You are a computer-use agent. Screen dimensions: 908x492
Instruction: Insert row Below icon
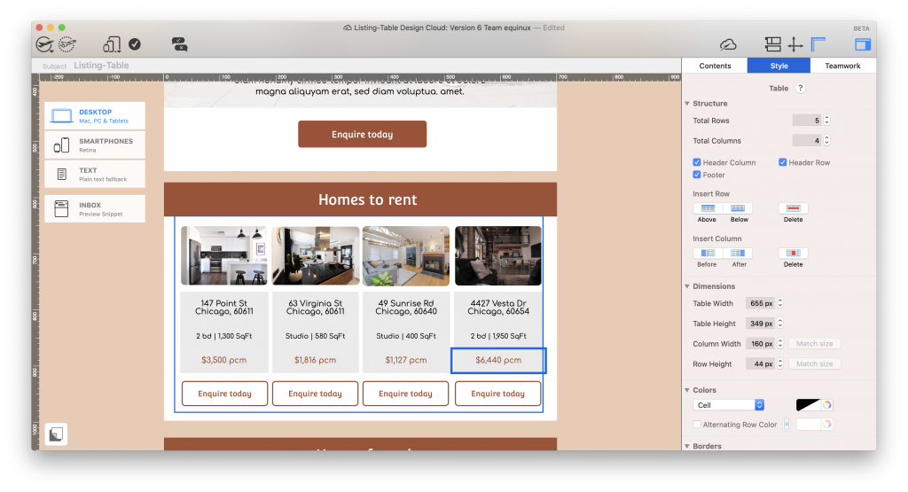pyautogui.click(x=738, y=208)
